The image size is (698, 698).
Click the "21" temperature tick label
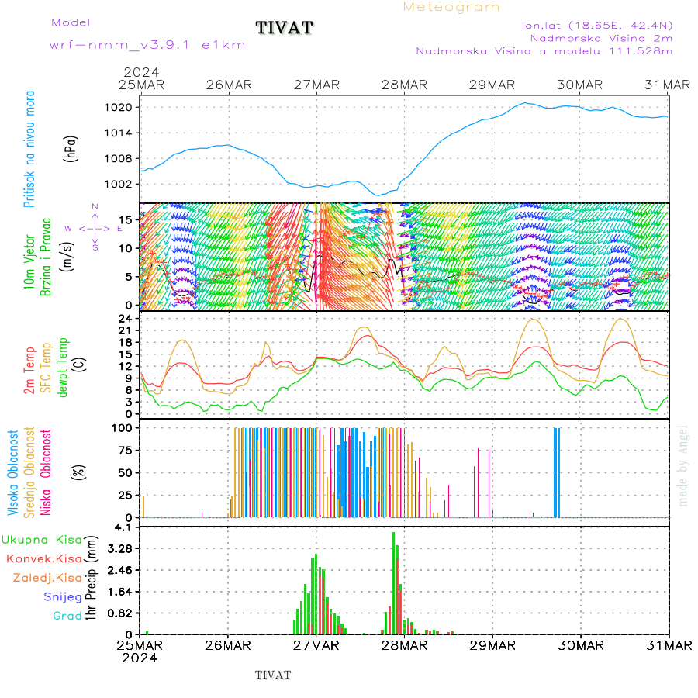126,330
